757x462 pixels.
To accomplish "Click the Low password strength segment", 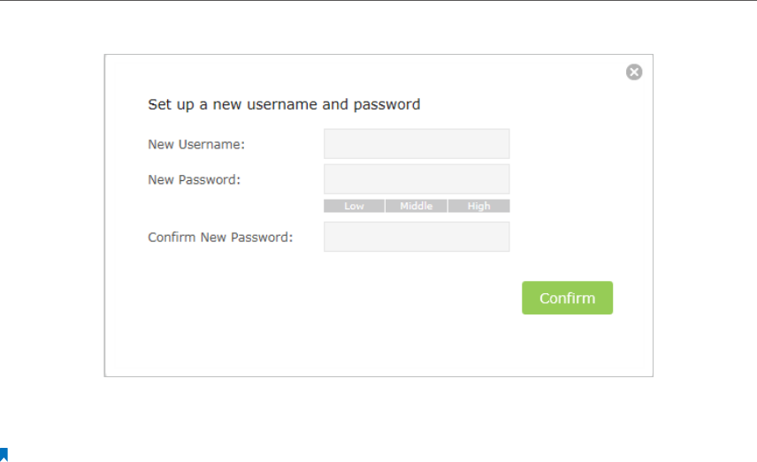I will tap(354, 206).
